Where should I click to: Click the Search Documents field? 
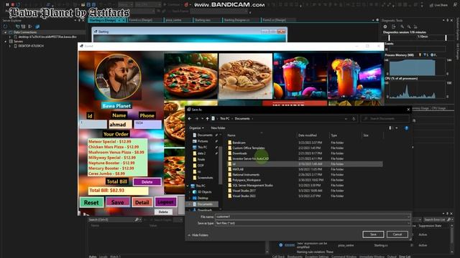(x=385, y=119)
